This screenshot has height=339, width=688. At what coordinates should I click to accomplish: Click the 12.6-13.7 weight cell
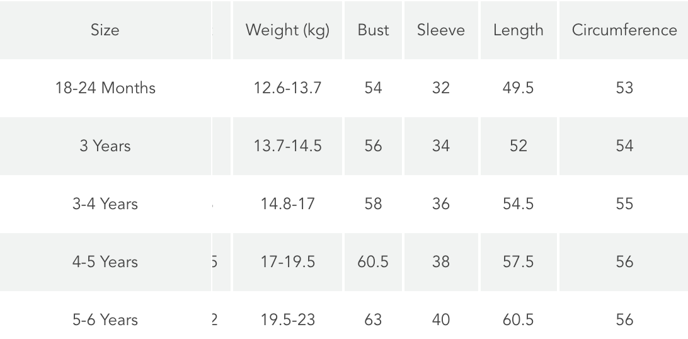(287, 88)
